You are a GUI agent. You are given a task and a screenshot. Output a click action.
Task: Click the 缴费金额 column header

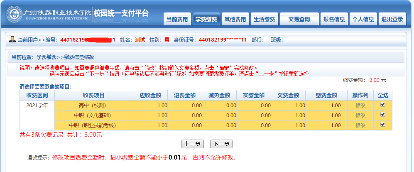[x=326, y=95]
